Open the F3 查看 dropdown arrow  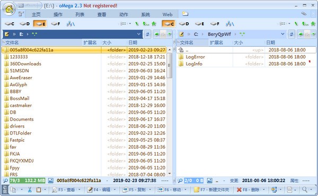coord(79,190)
